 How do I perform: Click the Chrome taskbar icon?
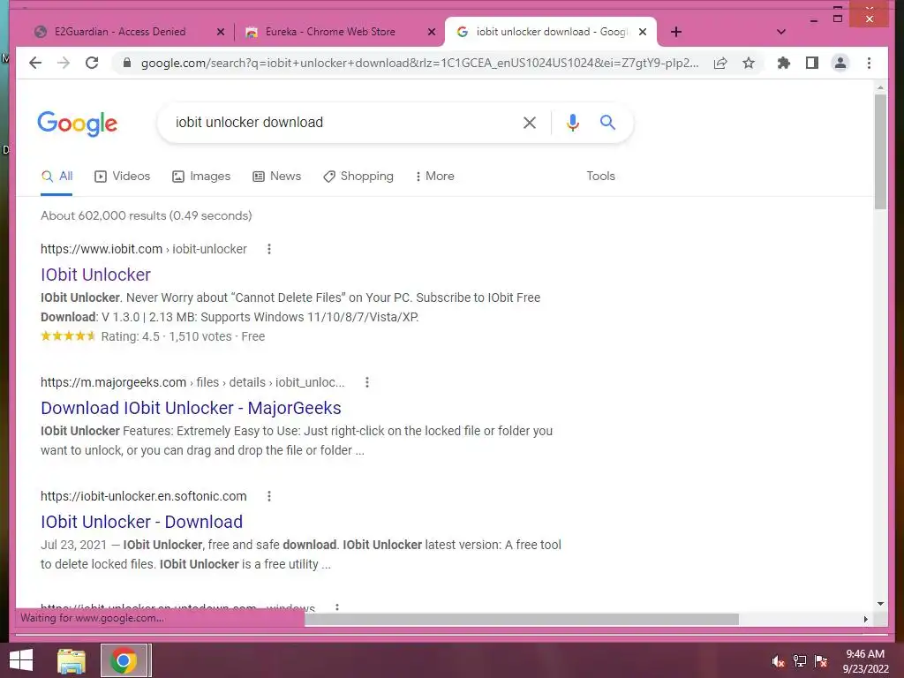[124, 660]
